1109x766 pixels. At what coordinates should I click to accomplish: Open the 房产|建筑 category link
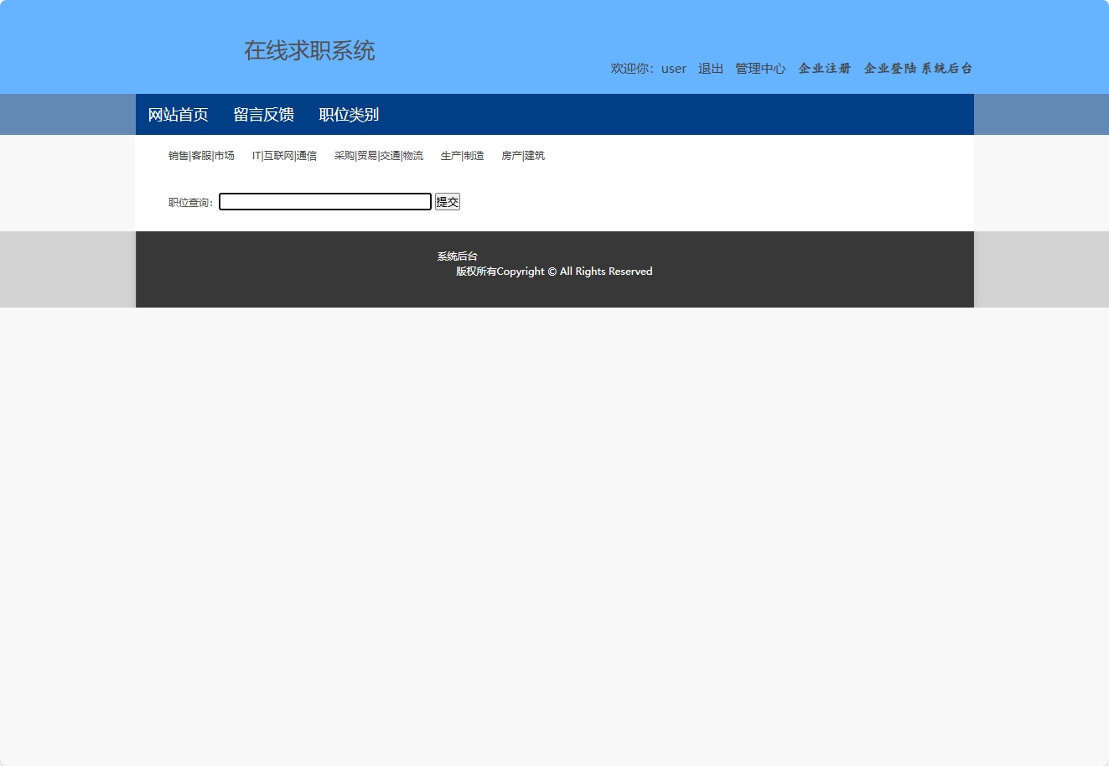[523, 155]
